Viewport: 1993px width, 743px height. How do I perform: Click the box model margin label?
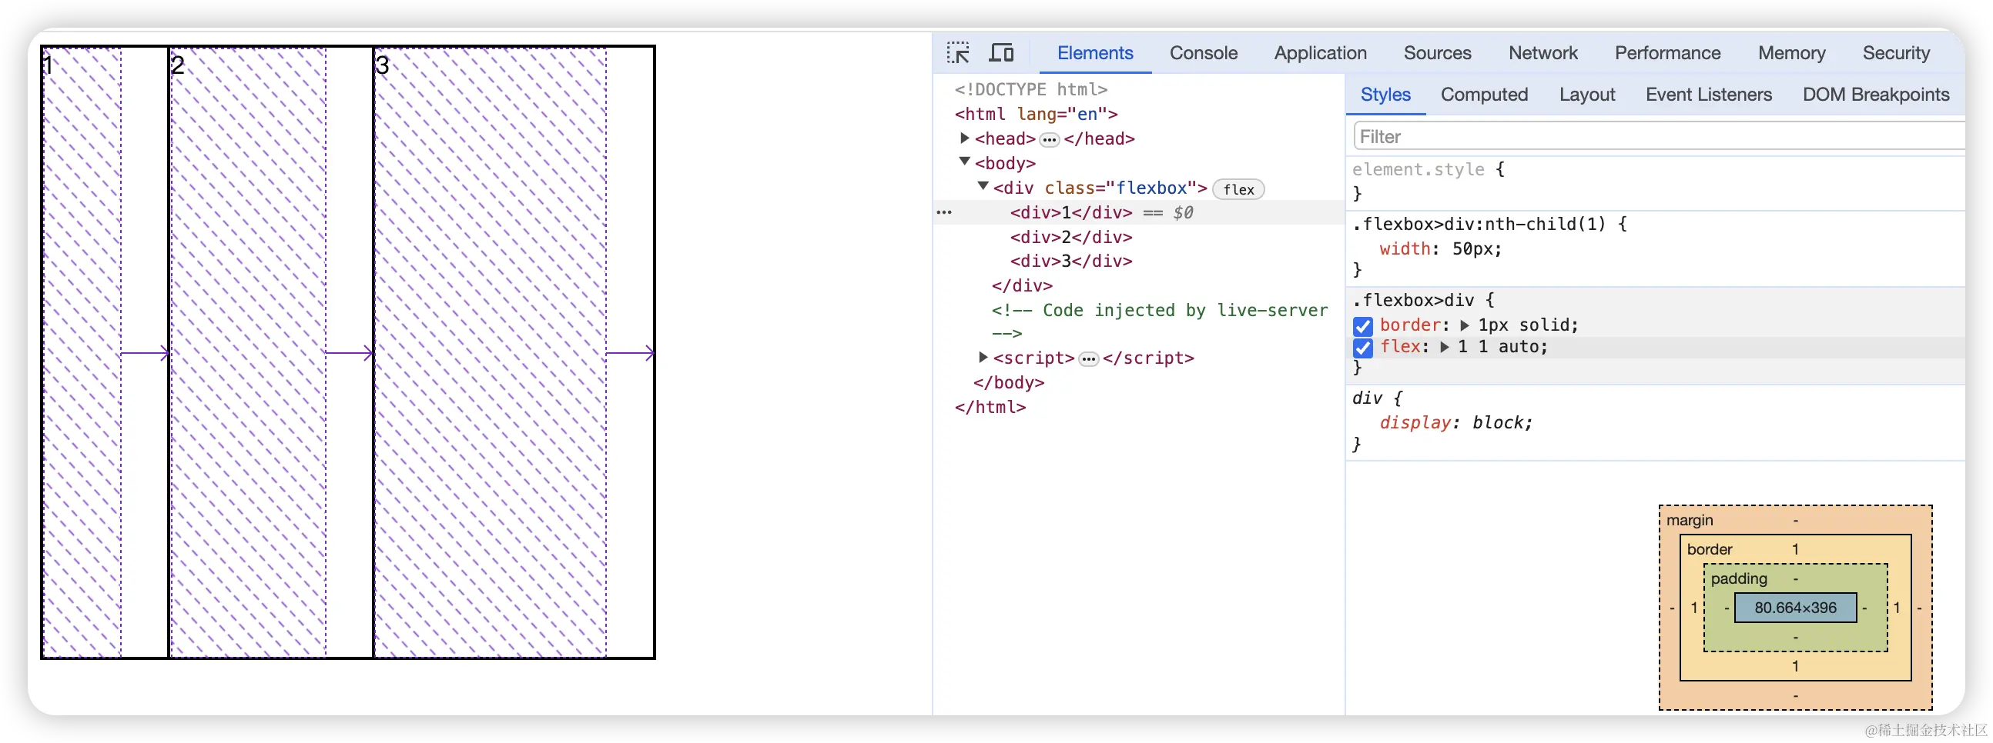pos(1690,521)
